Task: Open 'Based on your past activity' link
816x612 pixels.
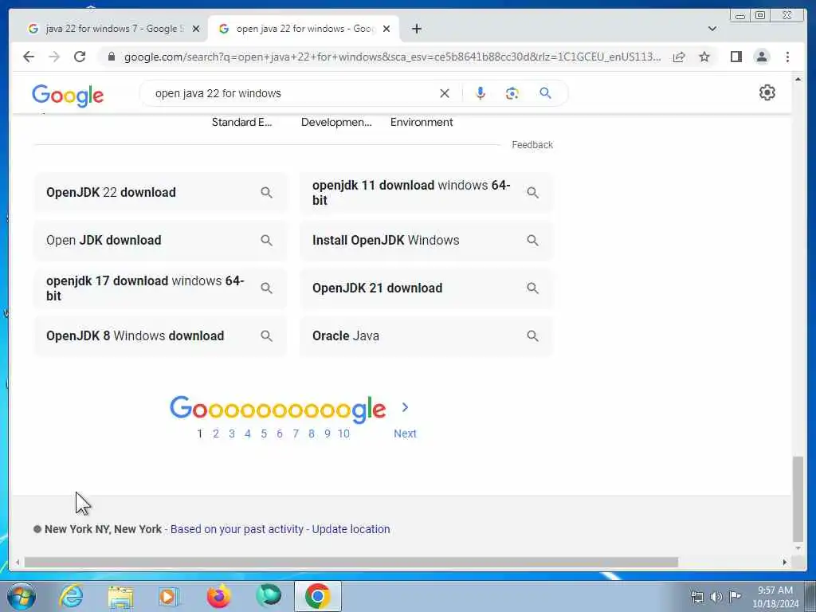Action: (237, 529)
